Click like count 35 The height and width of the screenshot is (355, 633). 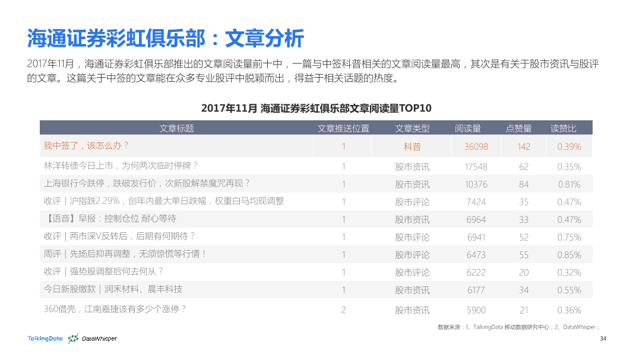[524, 202]
